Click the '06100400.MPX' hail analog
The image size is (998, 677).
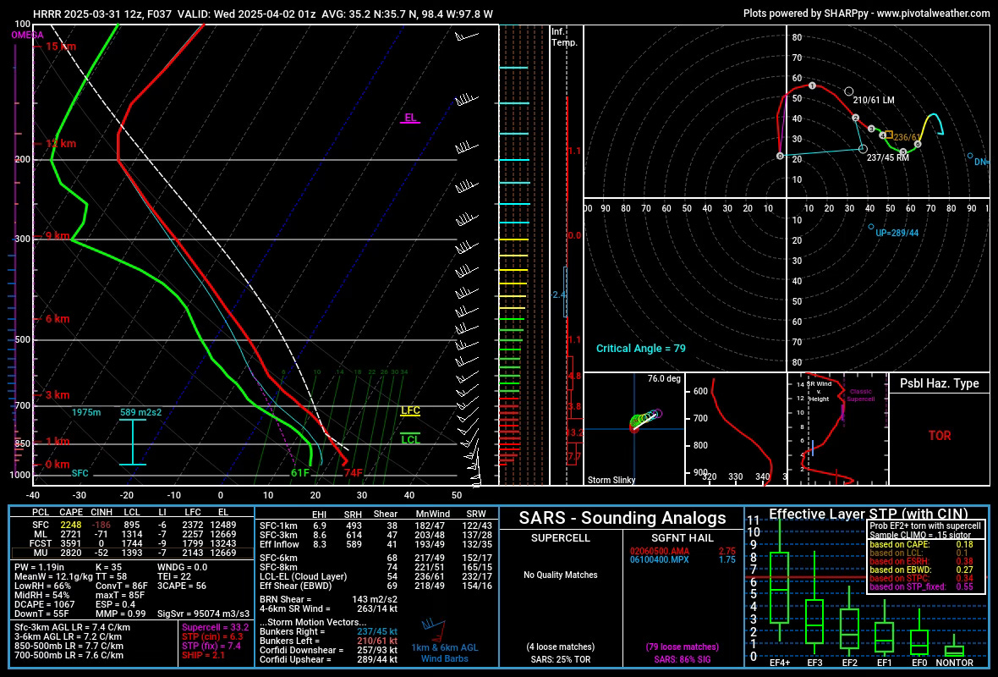[x=660, y=560]
